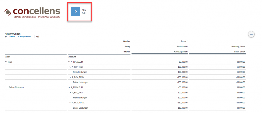Screen dimensions: 262x113
Task: Open the table's three-dot more actions menu
Action: (x=251, y=34)
